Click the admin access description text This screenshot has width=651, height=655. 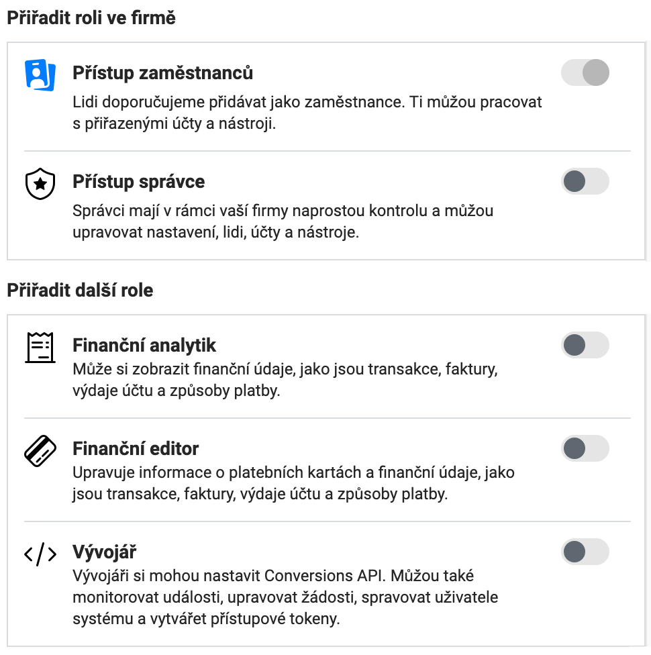click(x=283, y=221)
